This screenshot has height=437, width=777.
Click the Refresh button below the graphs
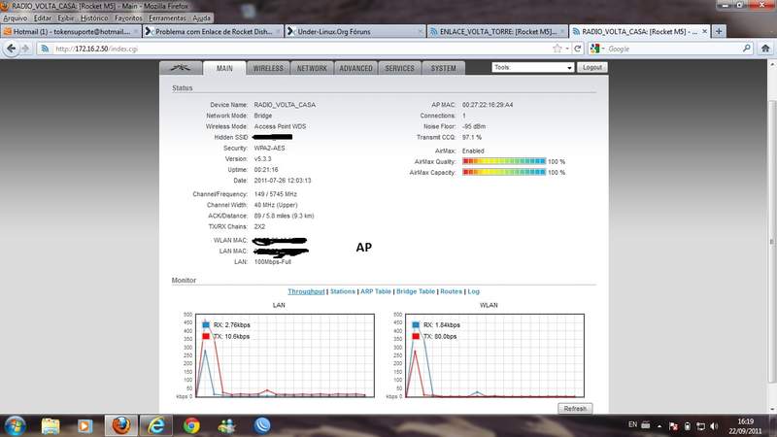pyautogui.click(x=575, y=409)
